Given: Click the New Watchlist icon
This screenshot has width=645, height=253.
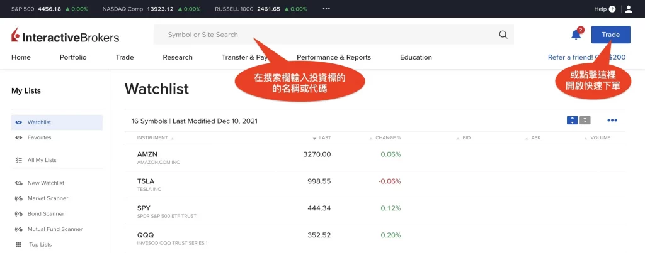Looking at the screenshot, I should (x=18, y=183).
